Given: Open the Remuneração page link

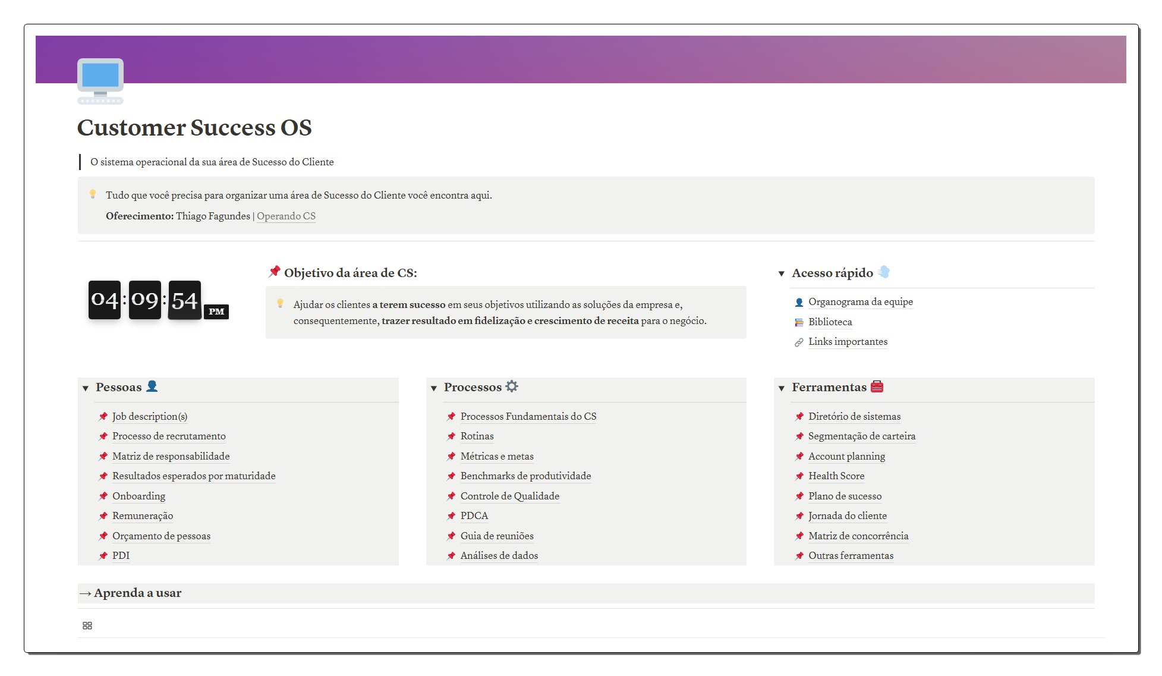Looking at the screenshot, I should (x=143, y=515).
